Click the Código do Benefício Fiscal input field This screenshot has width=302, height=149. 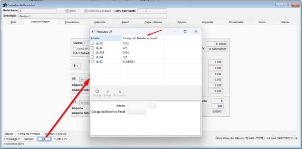(x=137, y=112)
